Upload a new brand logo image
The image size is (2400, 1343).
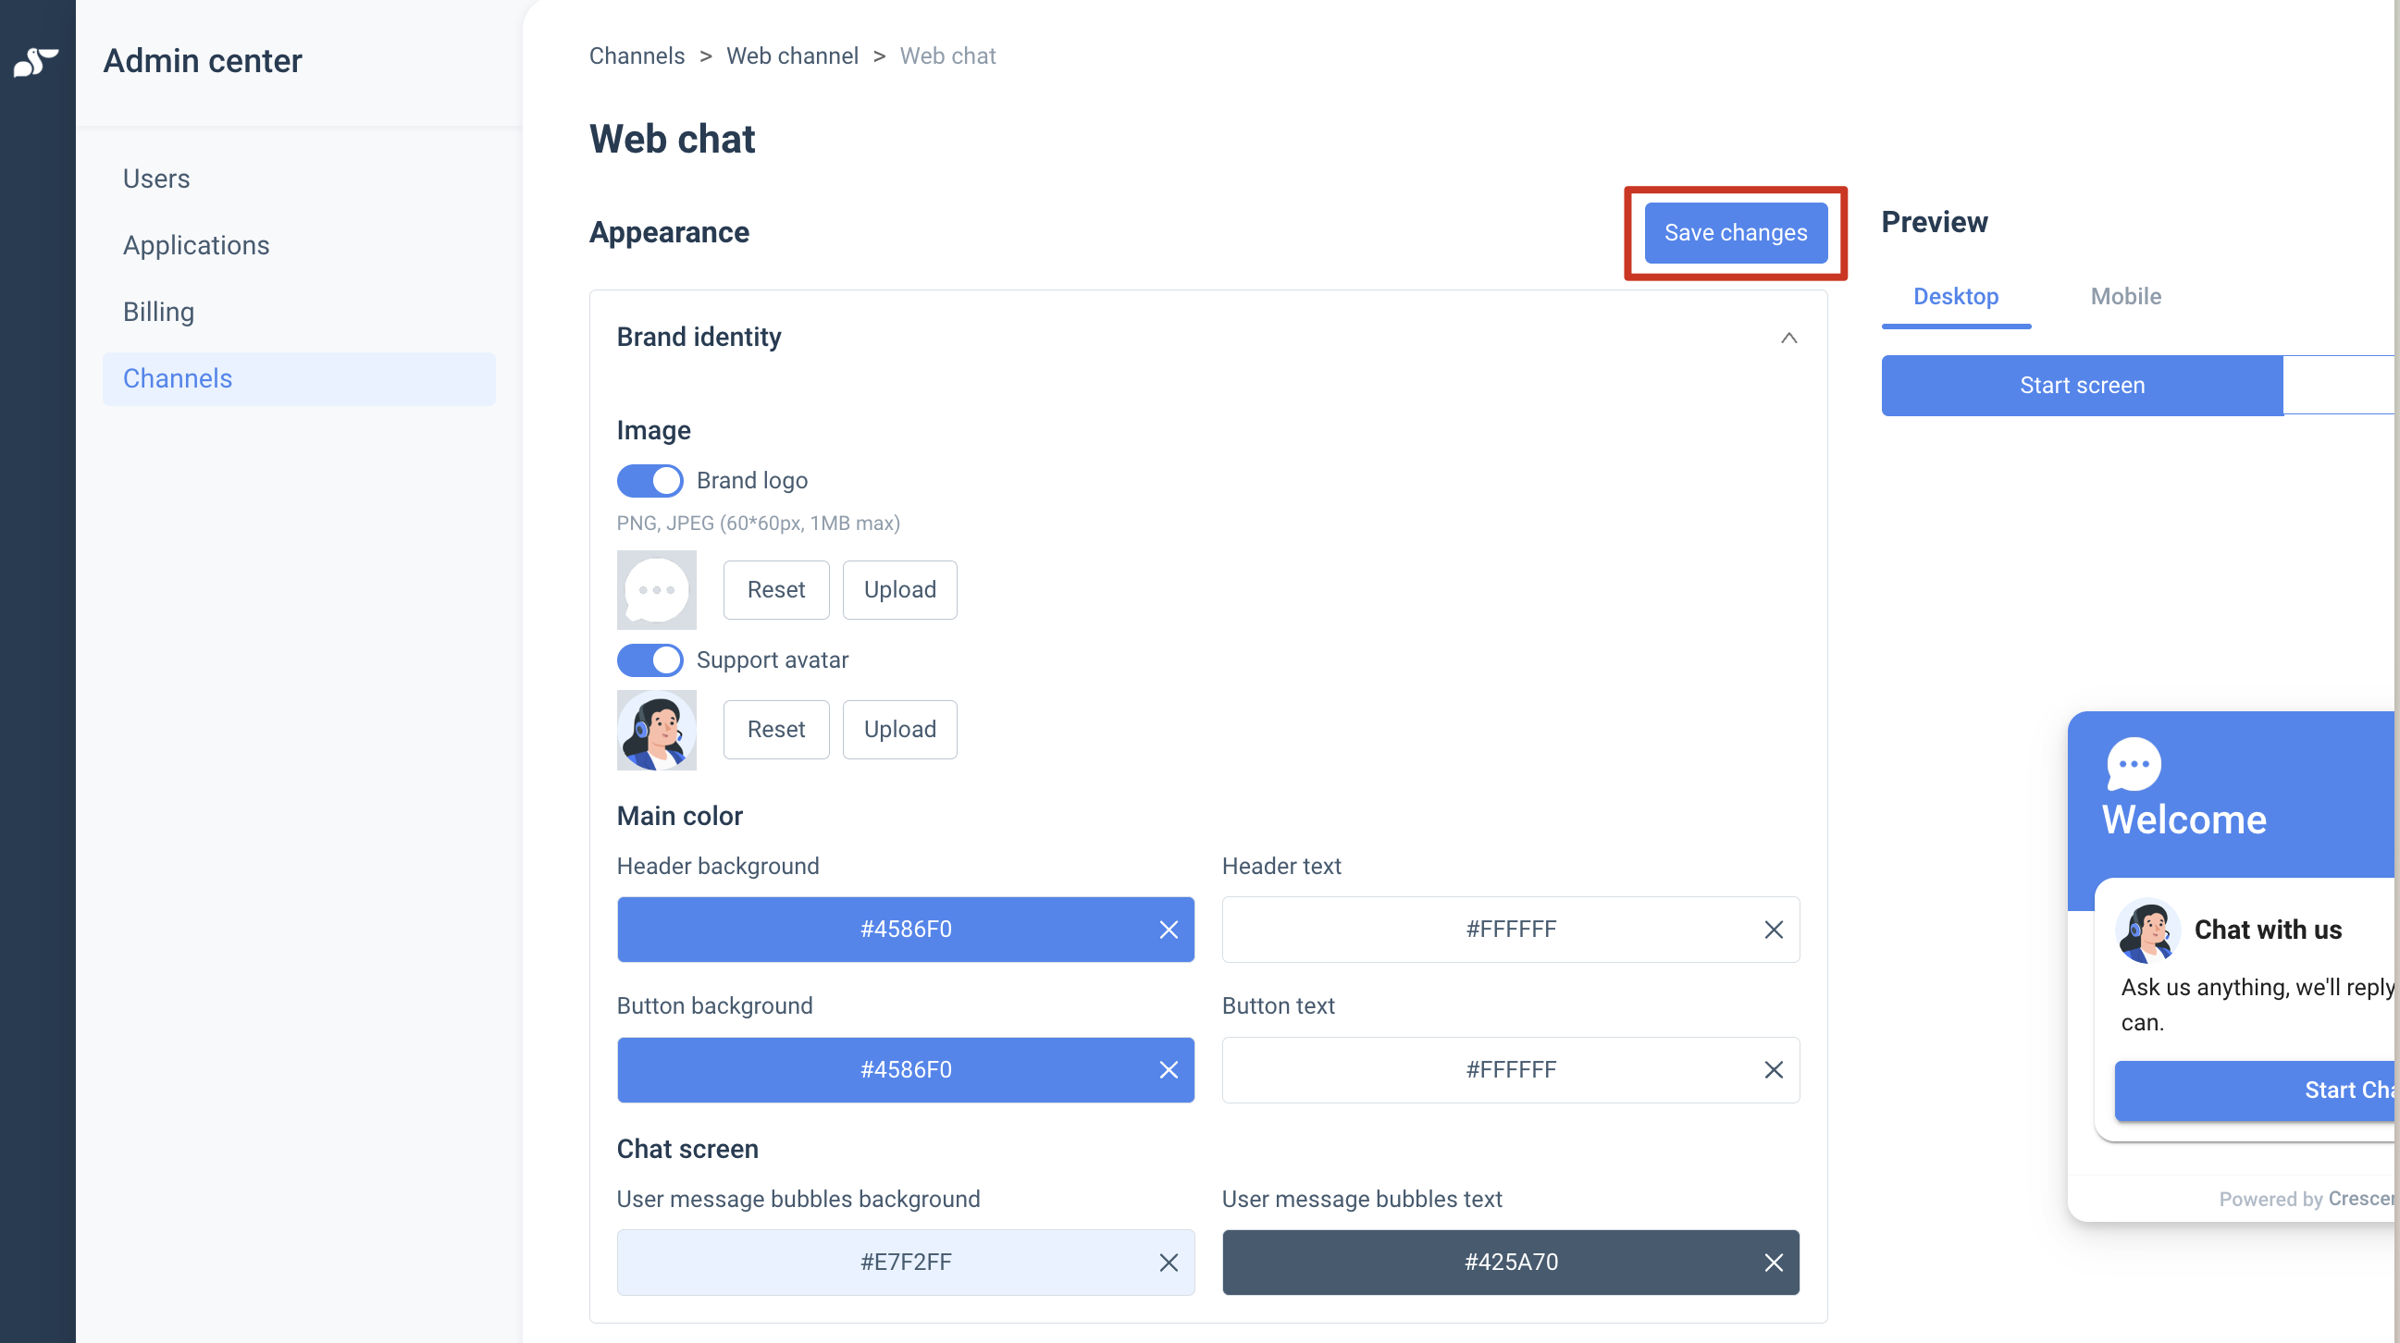(899, 589)
